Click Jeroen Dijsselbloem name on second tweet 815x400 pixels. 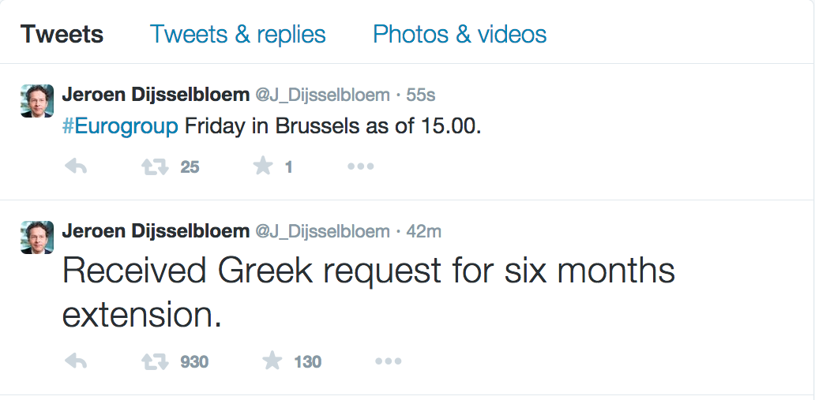pos(154,231)
